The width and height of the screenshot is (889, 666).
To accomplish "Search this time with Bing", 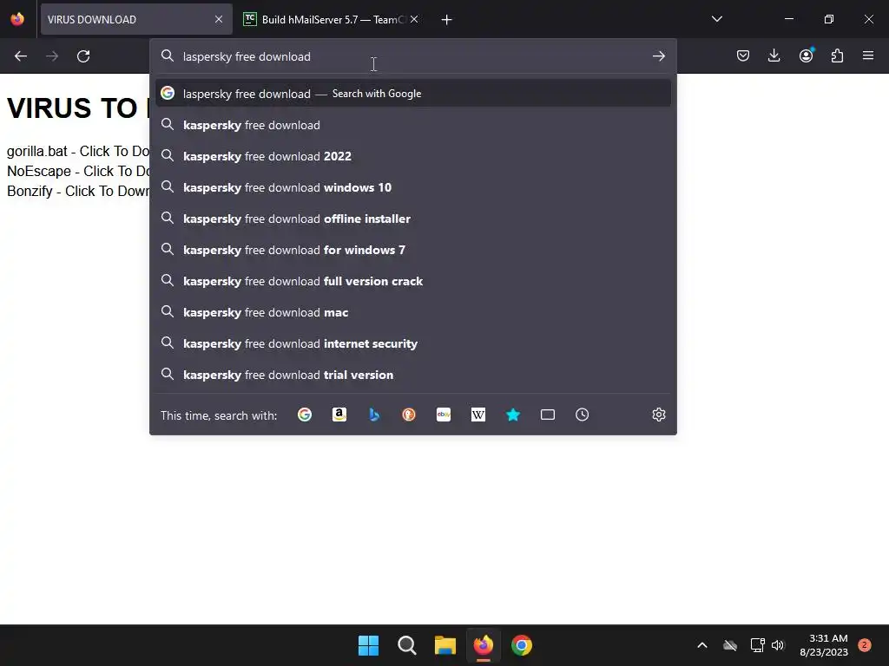I will tap(373, 415).
